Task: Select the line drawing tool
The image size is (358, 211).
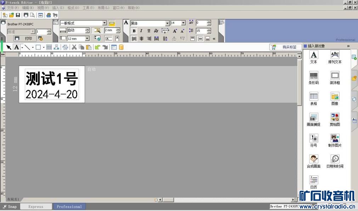Action: [27, 47]
